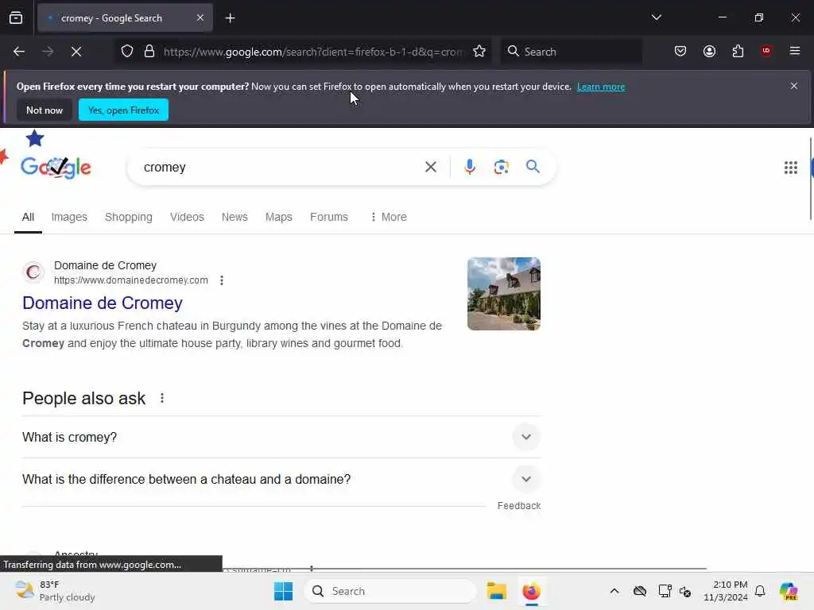View site security padlock info
Screen dimensions: 814x610
(149, 52)
